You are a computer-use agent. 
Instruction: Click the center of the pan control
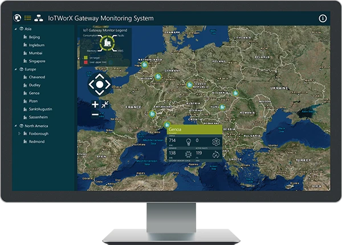(x=99, y=85)
